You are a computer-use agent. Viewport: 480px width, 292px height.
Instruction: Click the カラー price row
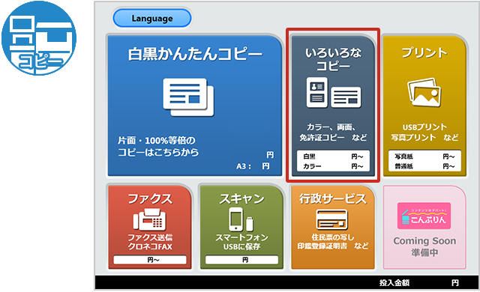point(333,166)
